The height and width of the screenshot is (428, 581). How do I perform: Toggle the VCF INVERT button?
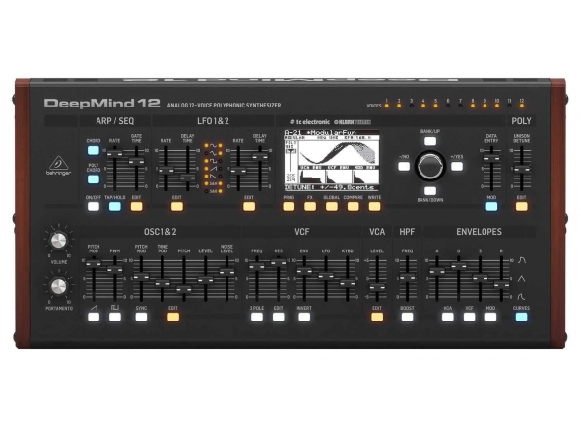pyautogui.click(x=304, y=317)
